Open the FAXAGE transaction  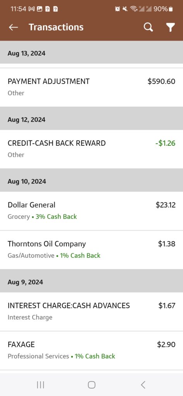coord(91,350)
